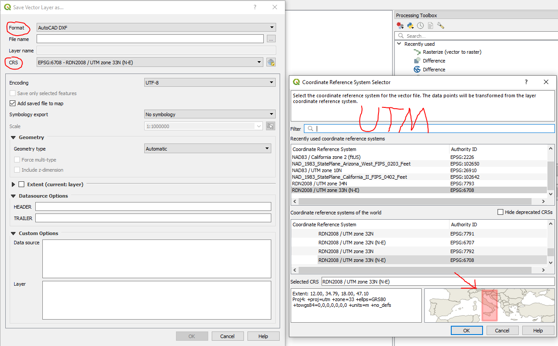This screenshot has height=346, width=558.
Task: Click the CRS Filter search field
Action: pos(429,129)
